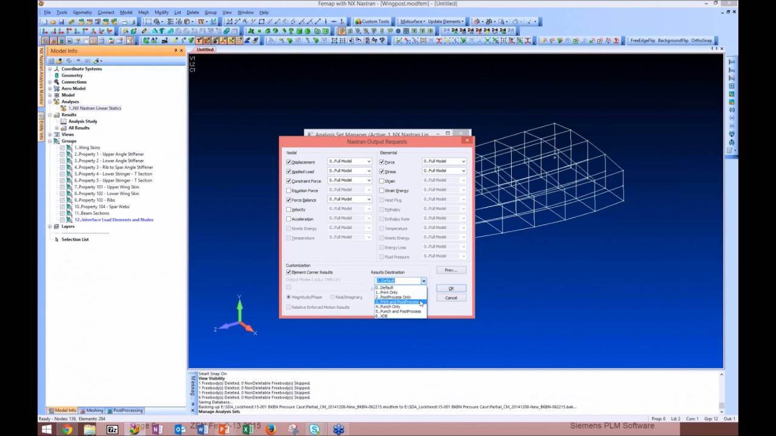Open Microsoft Excel from the taskbar
Image resolution: width=776 pixels, height=436 pixels.
[x=247, y=429]
